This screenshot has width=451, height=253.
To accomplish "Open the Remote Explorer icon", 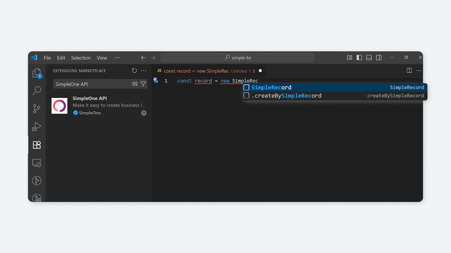I will point(37,163).
